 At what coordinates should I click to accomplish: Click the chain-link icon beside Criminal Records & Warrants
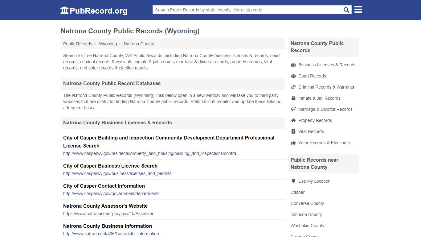pos(293,87)
